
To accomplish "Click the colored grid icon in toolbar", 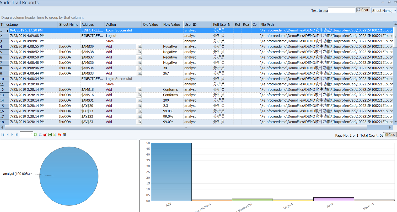I will pos(64,135).
